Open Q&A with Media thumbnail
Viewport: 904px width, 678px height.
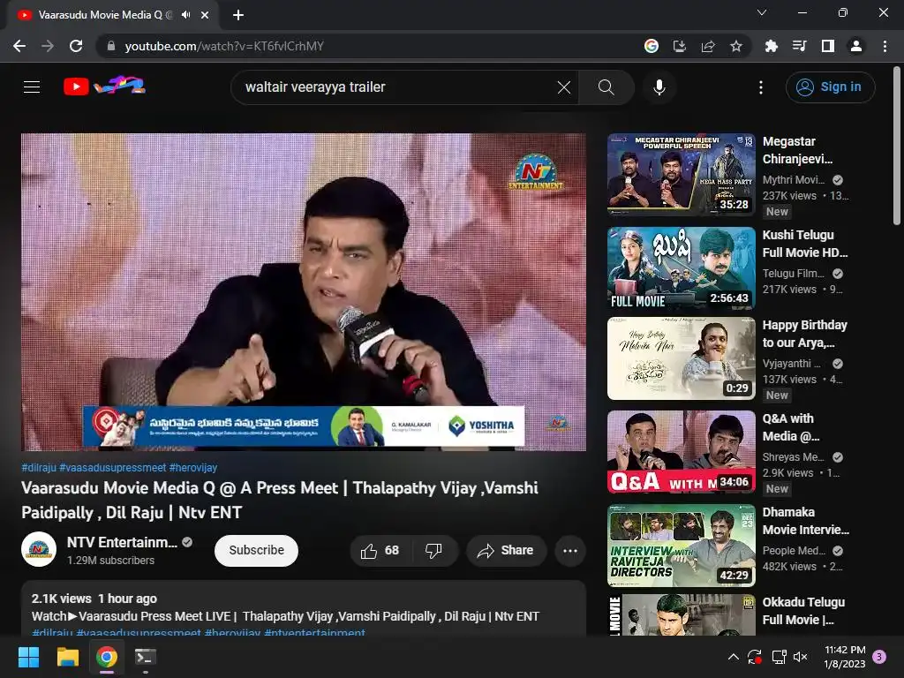point(681,451)
